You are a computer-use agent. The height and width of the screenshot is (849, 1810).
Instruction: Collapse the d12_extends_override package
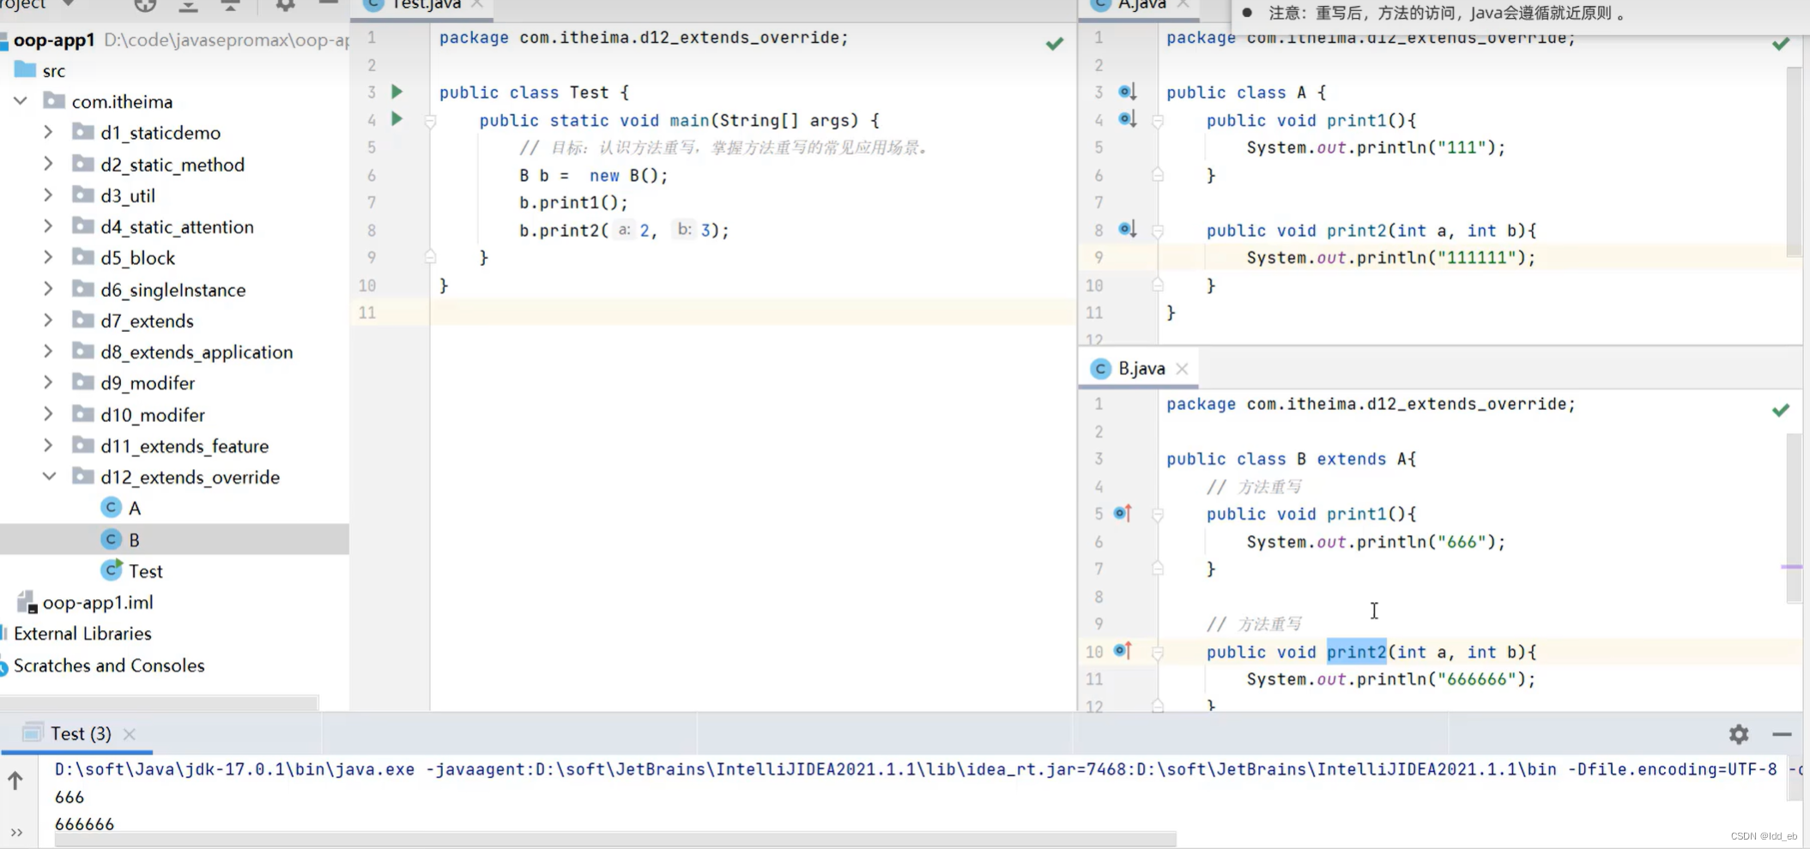pos(49,477)
